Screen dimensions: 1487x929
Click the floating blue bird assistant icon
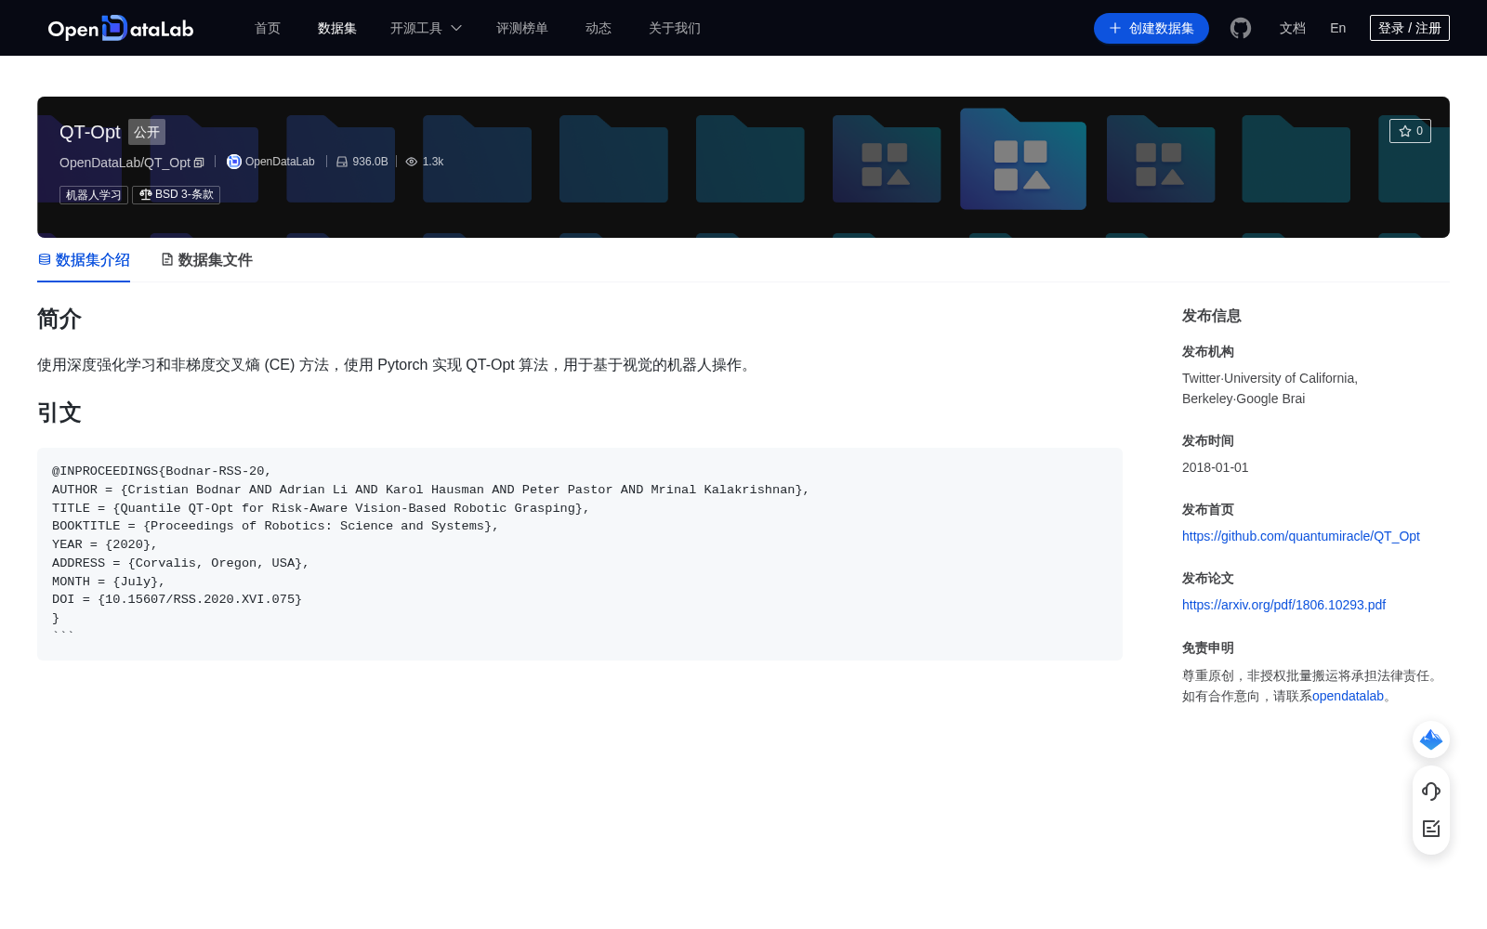click(x=1431, y=739)
